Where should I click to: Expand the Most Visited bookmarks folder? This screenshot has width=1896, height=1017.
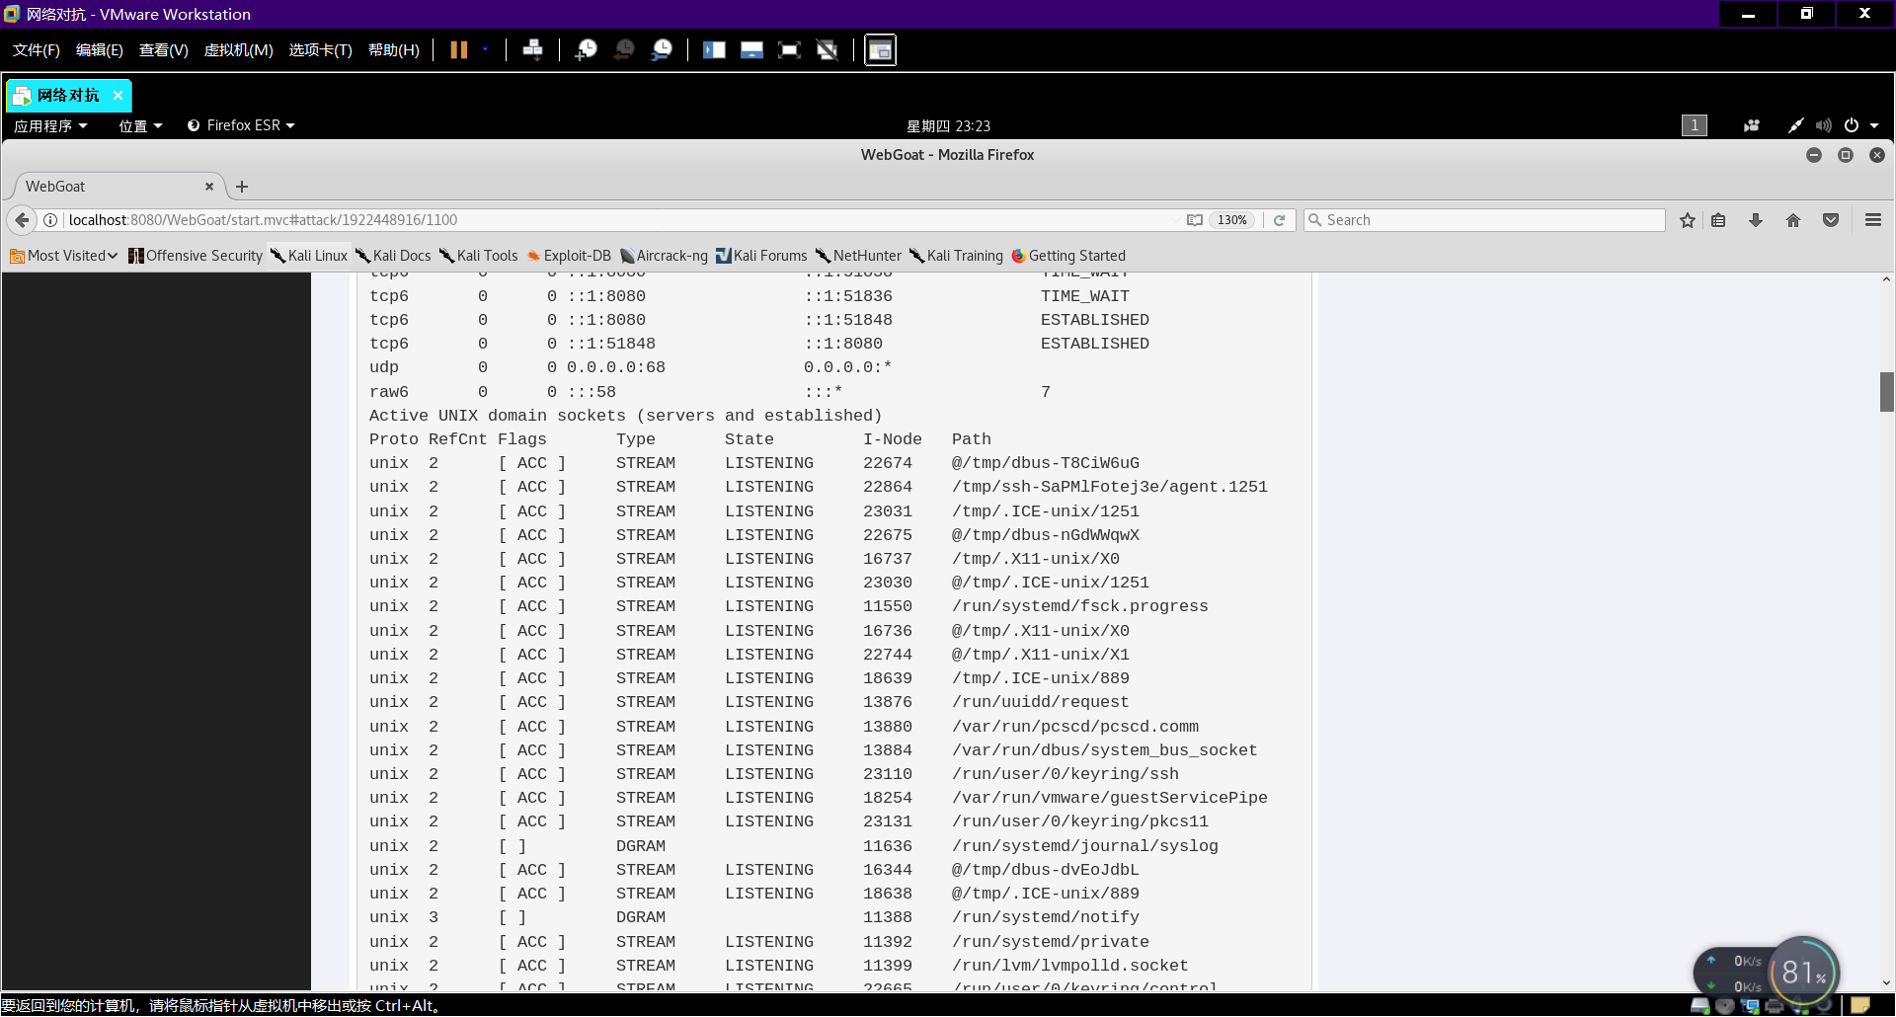pos(64,256)
